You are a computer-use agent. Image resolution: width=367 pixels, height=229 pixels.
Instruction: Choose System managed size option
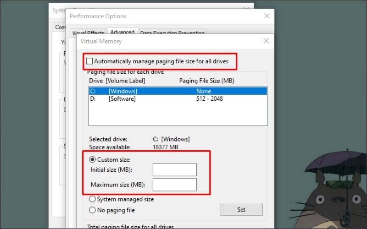pos(92,199)
